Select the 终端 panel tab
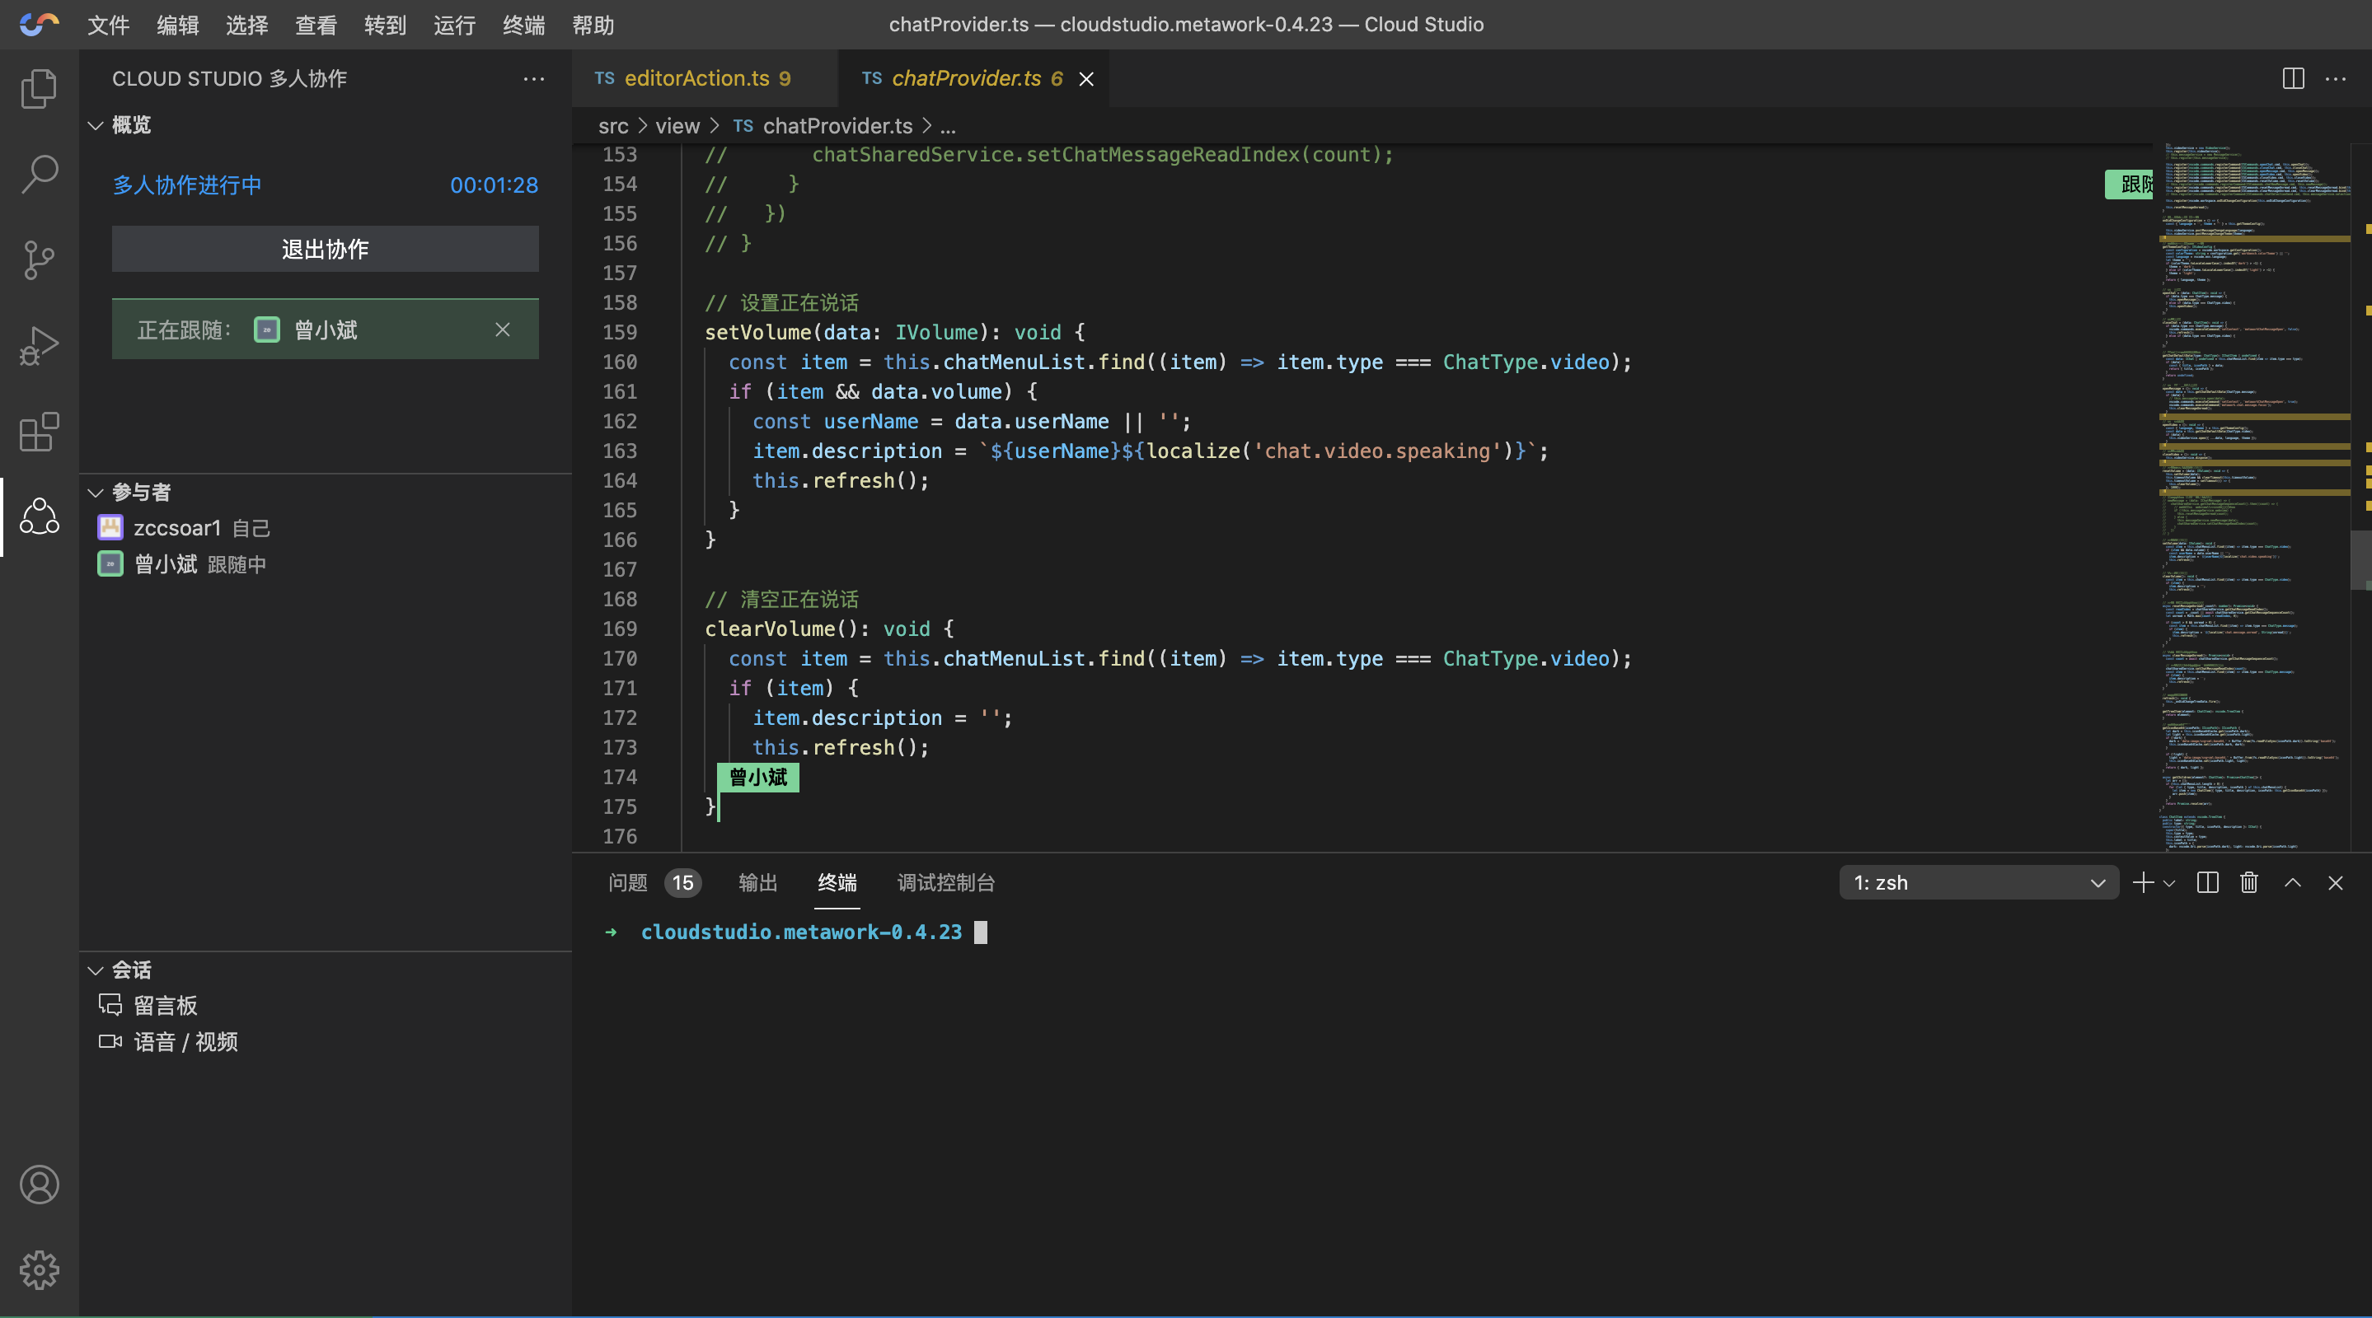2372x1318 pixels. click(837, 883)
